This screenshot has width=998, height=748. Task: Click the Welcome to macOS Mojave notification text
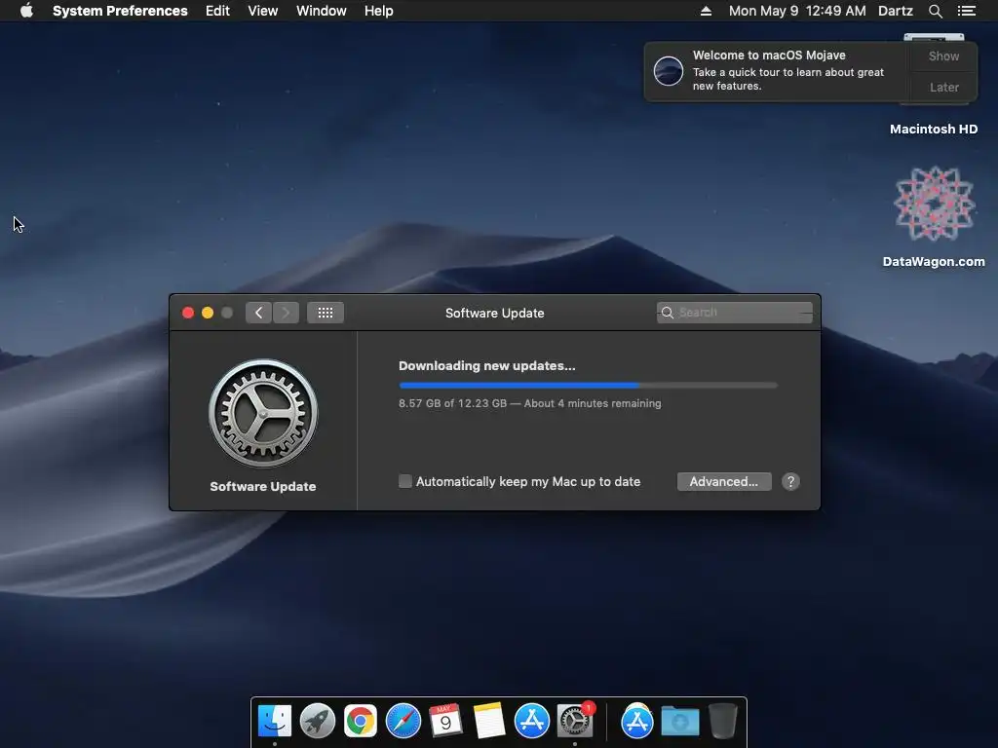coord(769,56)
